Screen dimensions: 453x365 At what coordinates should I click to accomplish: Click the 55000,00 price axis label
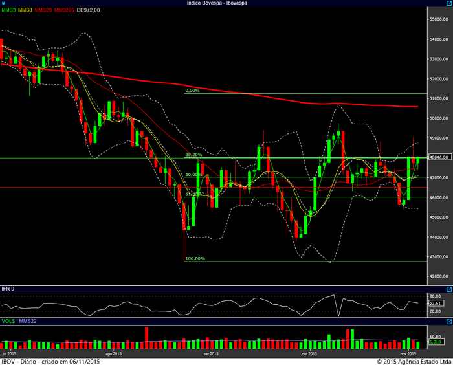click(439, 19)
